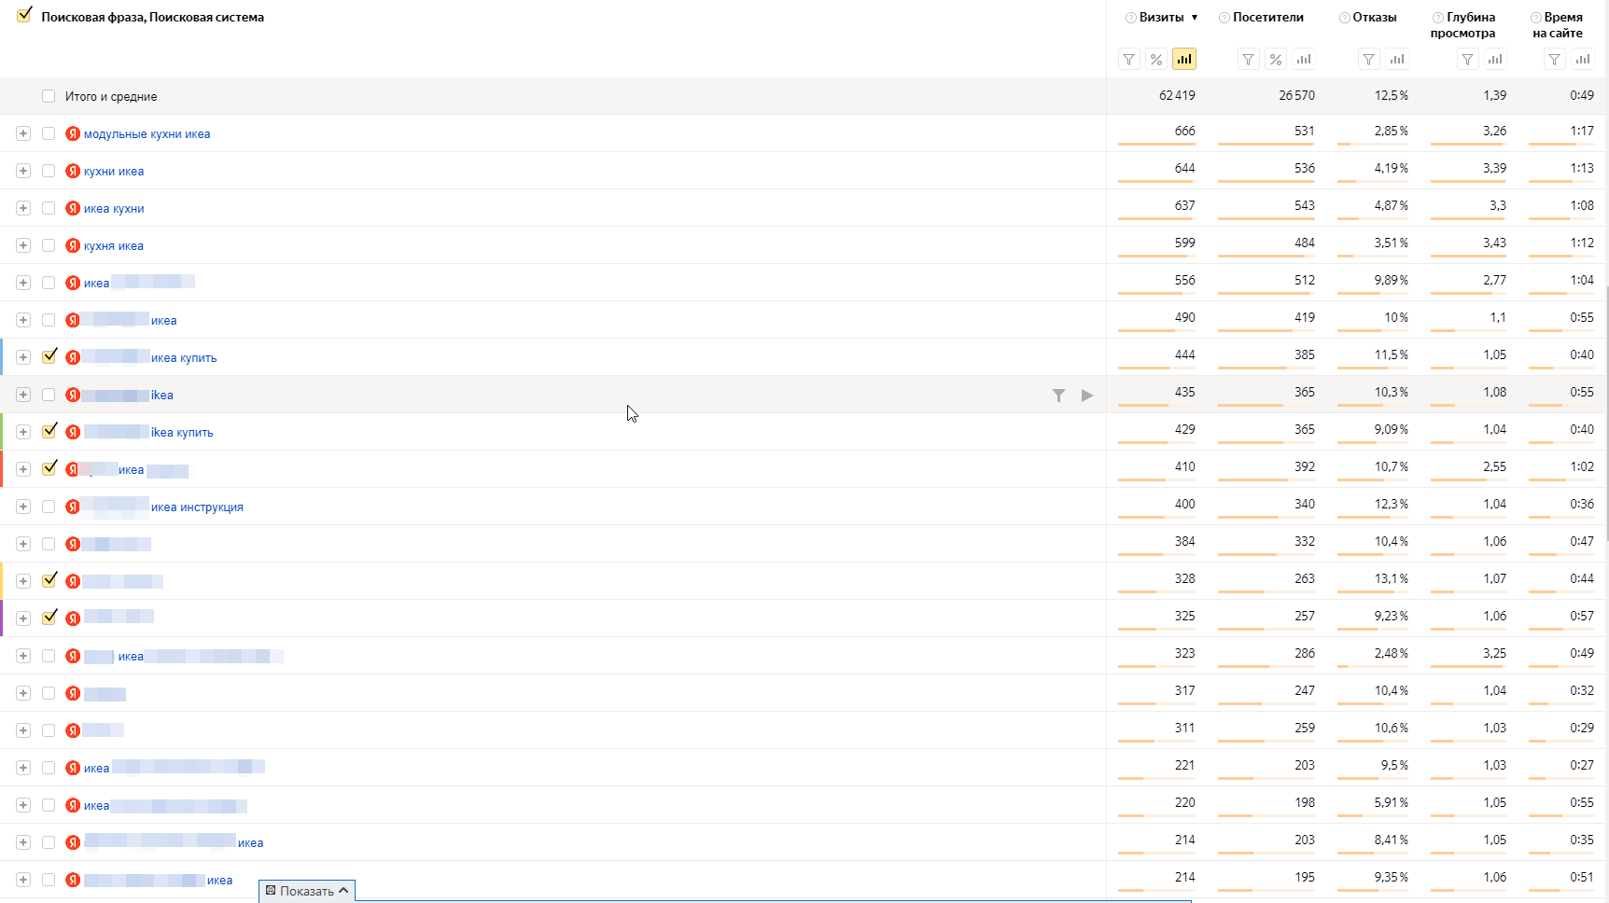Sort by the Отказы column header
The width and height of the screenshot is (1609, 903).
[1375, 18]
